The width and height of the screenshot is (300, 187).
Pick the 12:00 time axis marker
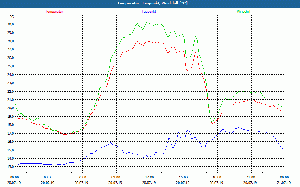pos(149,177)
